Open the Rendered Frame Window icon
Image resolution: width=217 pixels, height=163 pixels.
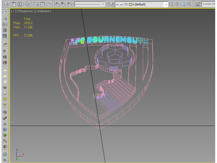tap(42, 4)
